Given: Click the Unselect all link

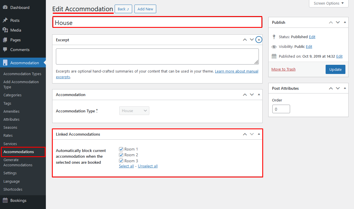Looking at the screenshot, I should coord(148,166).
